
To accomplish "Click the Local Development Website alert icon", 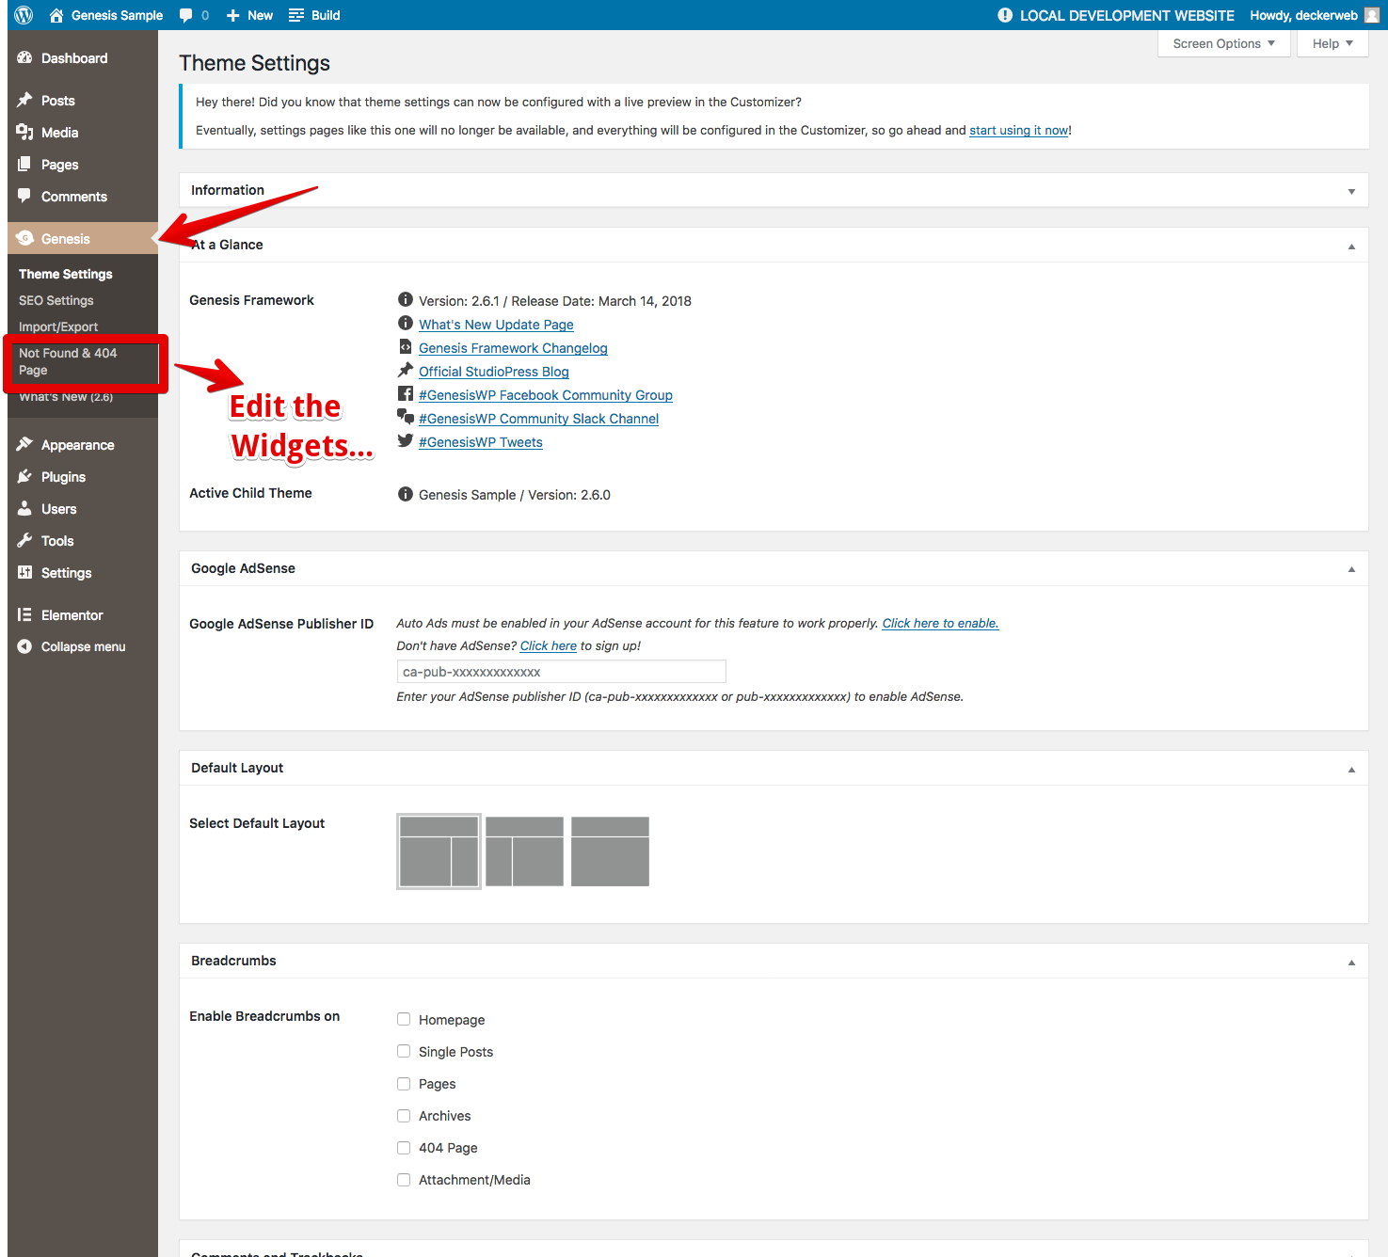I will tap(1005, 15).
